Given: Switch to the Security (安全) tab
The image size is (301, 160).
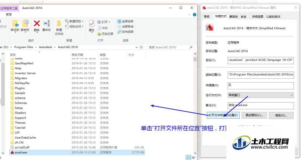Looking at the screenshot, I should 244,17.
